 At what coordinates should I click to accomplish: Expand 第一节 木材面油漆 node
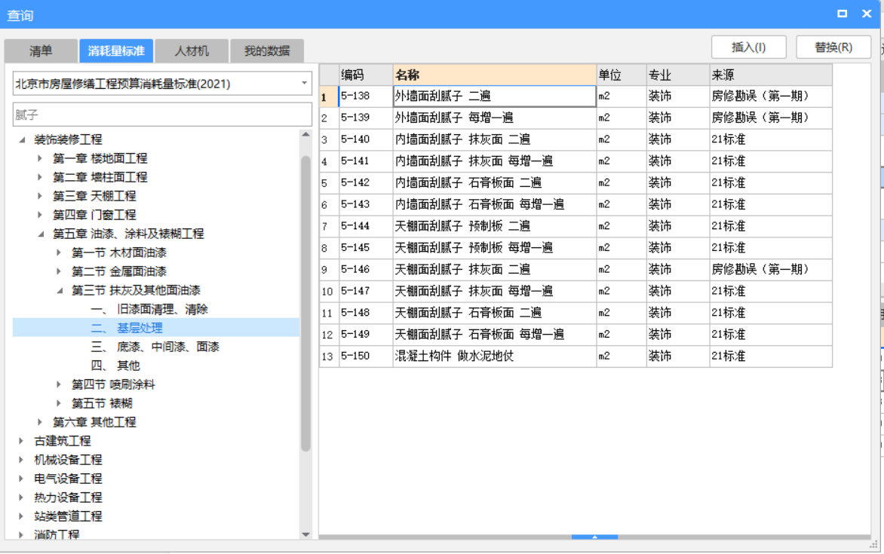tap(59, 253)
